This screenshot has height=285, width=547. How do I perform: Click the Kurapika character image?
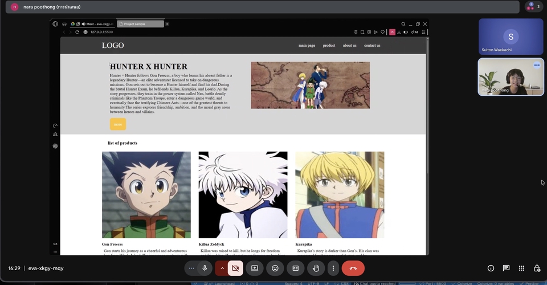pyautogui.click(x=340, y=194)
